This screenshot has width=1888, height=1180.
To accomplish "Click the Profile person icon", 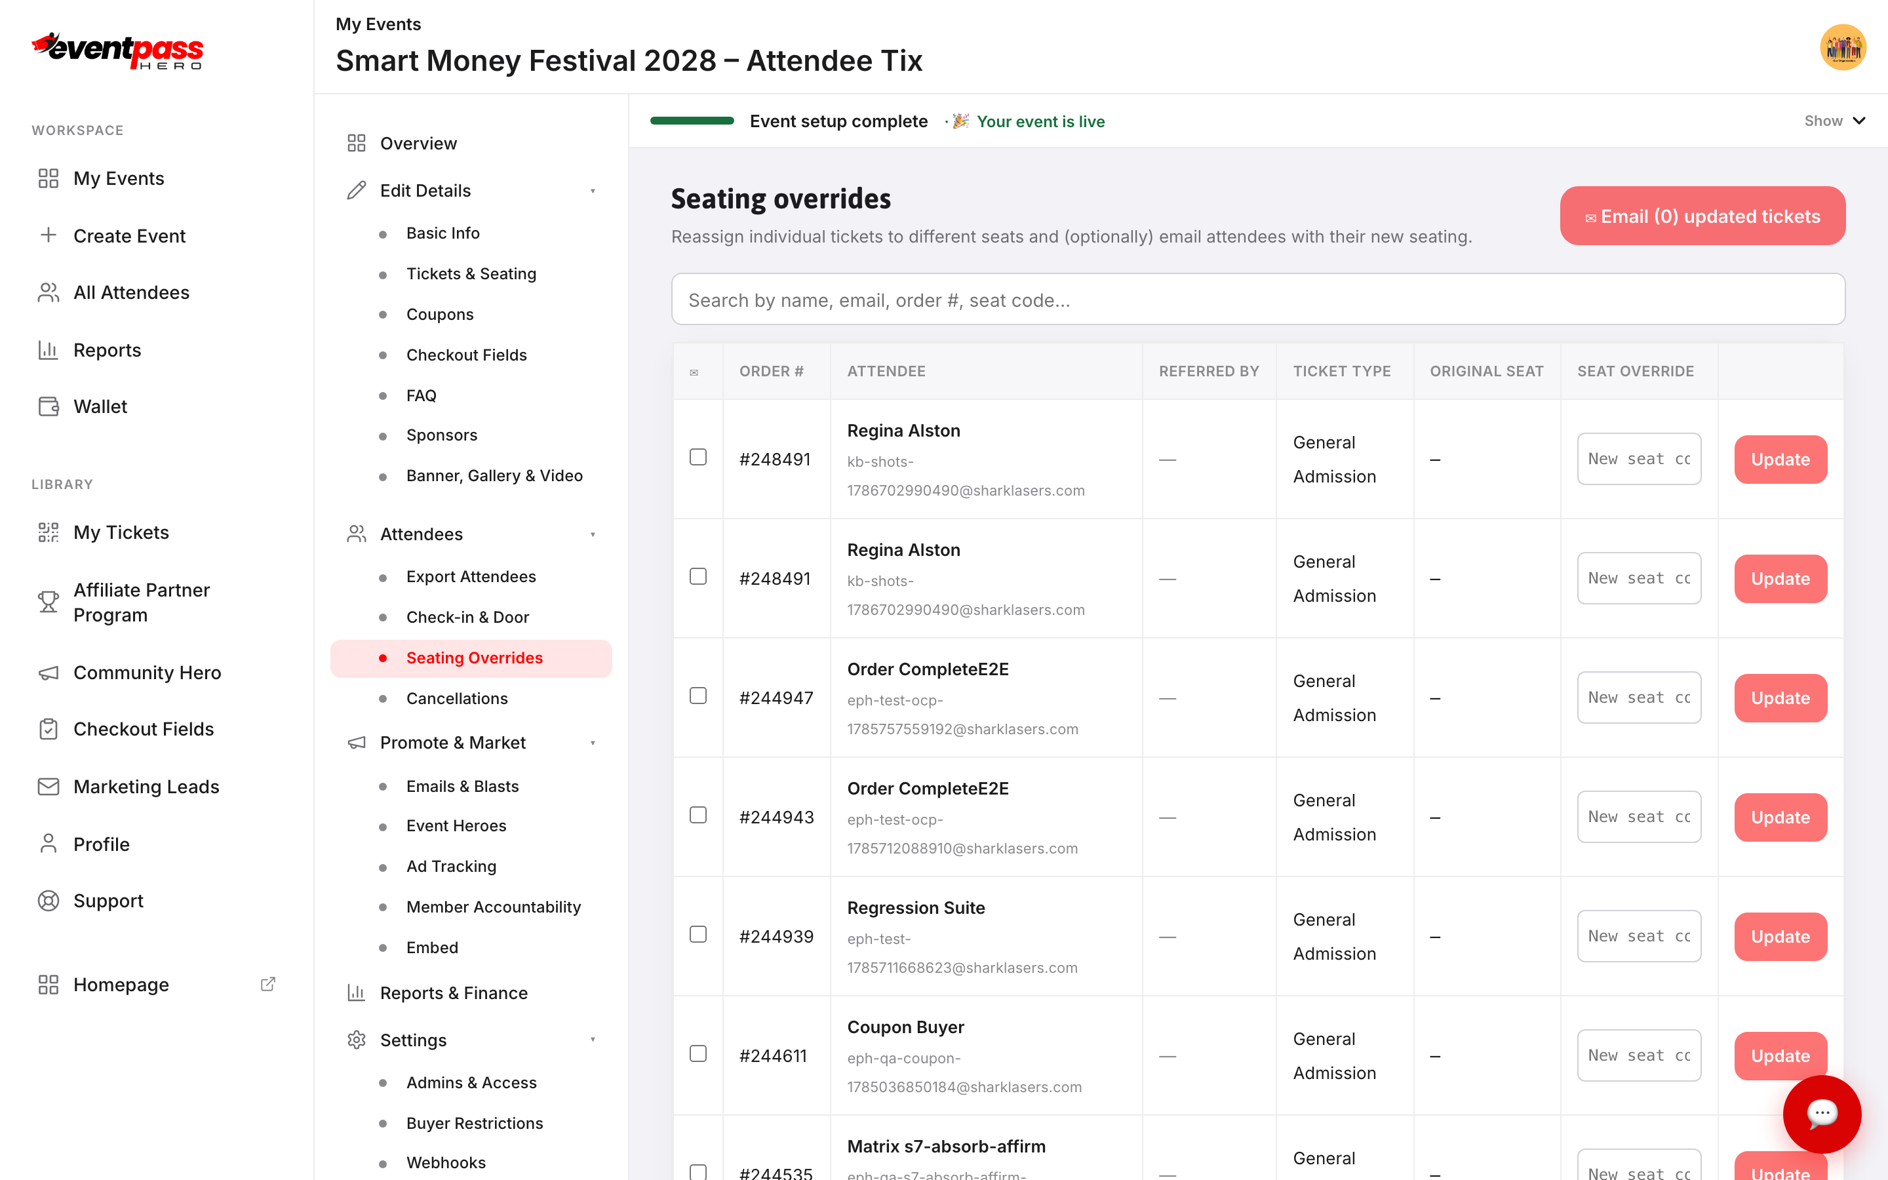I will [x=49, y=844].
